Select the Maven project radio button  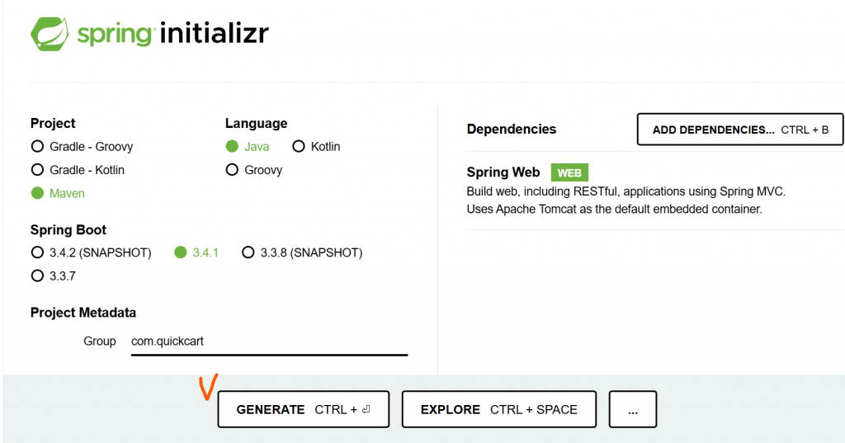(x=37, y=193)
